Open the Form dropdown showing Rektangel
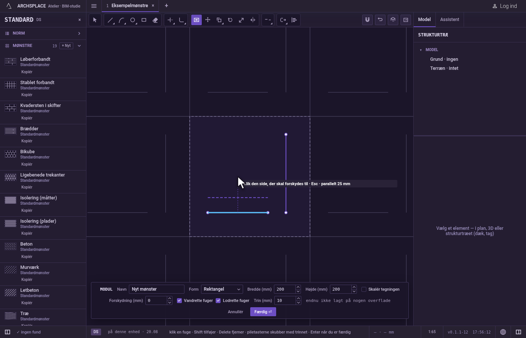 222,289
